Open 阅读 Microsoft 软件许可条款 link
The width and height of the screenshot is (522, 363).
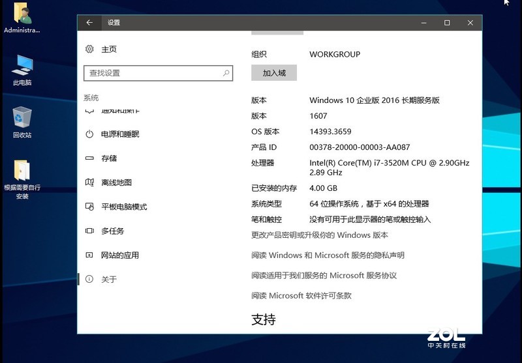[x=301, y=295]
